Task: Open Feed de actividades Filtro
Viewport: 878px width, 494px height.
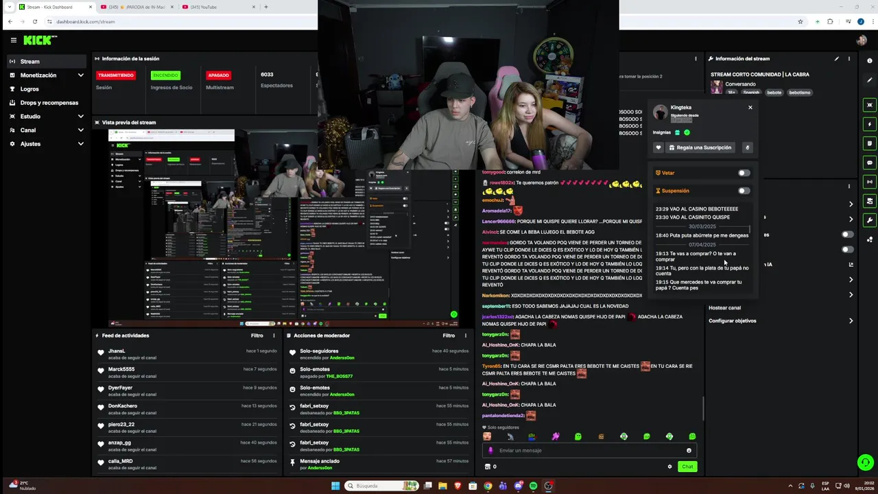Action: click(257, 336)
